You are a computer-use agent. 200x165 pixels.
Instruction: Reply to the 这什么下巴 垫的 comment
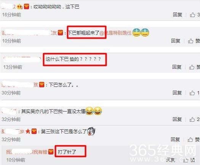coord(177,67)
